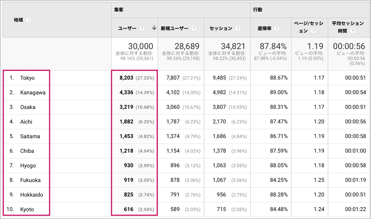
Task: Open help icon beside ページ/セッション header
Action: pyautogui.click(x=313, y=31)
